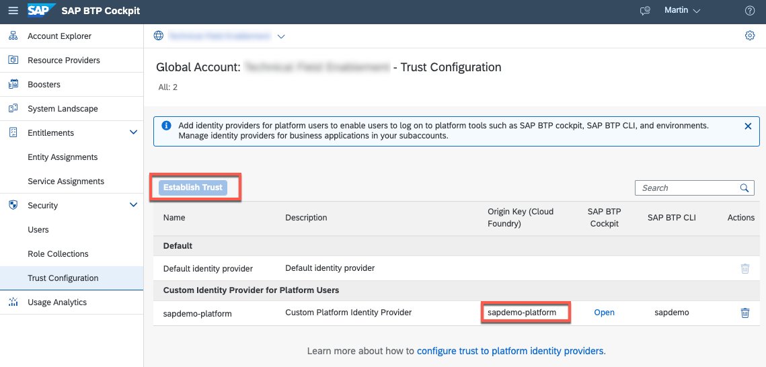Collapse the Entitlements section chevron
Image resolution: width=766 pixels, height=367 pixels.
pyautogui.click(x=133, y=132)
